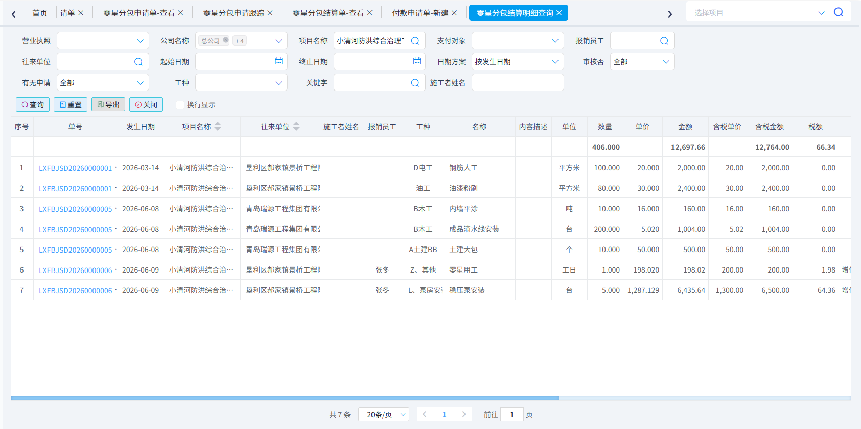Click the 往来单位 lookup search icon
The image size is (861, 429).
[x=138, y=62]
